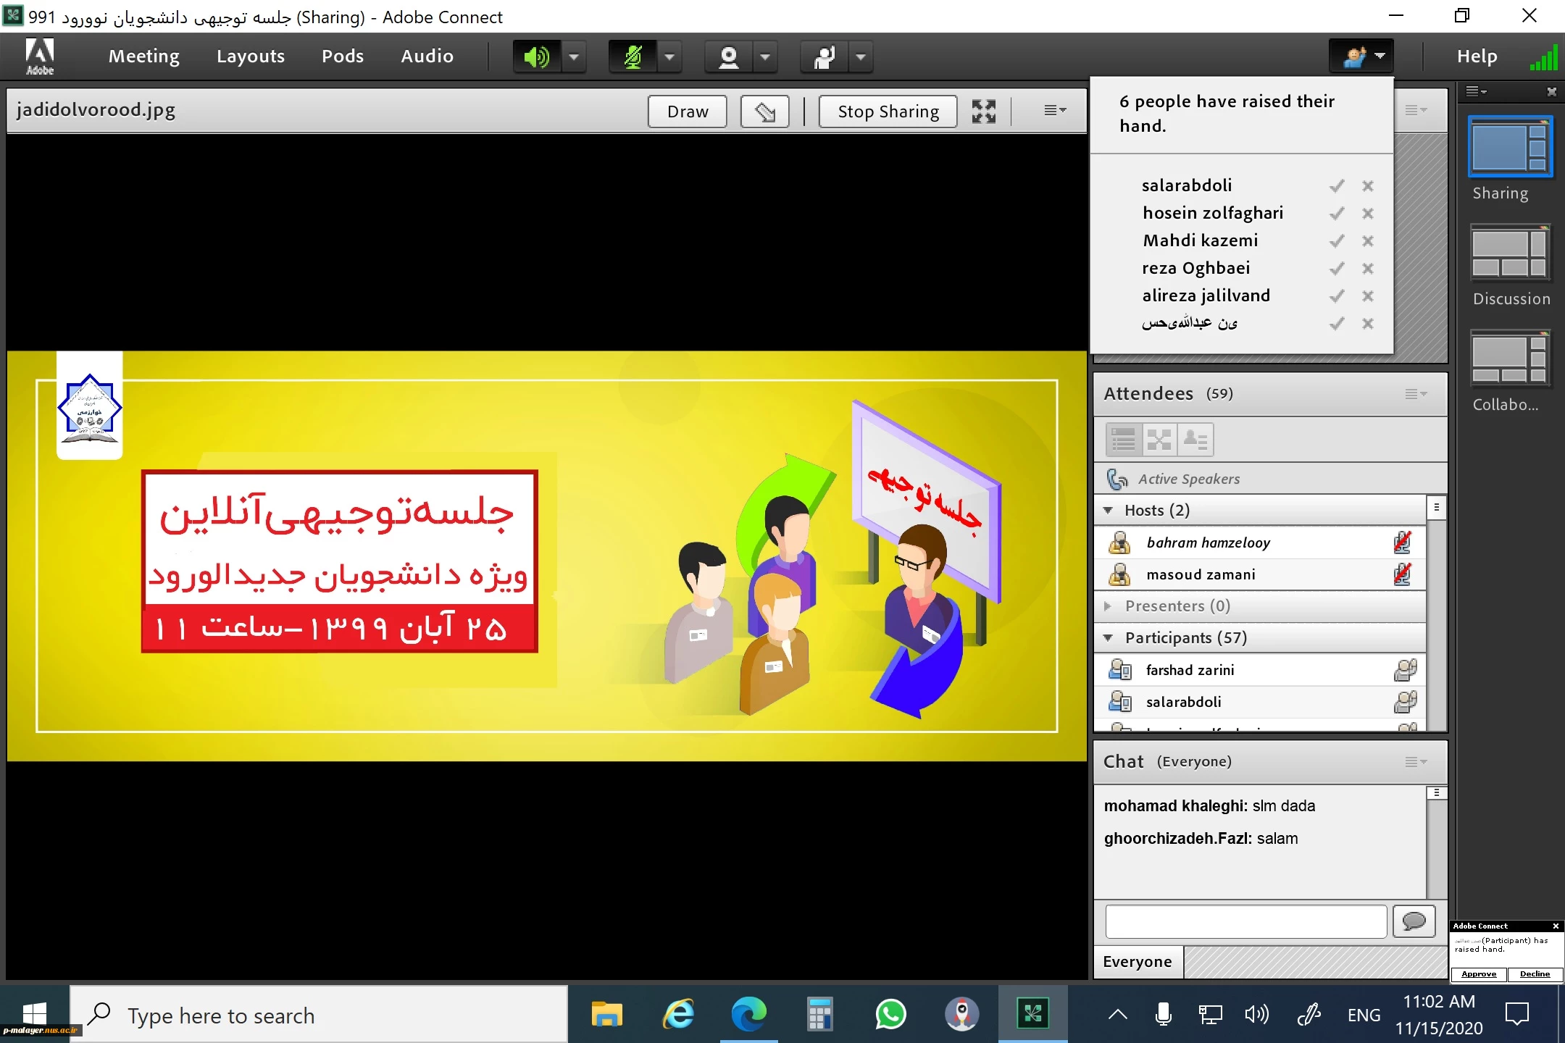Expand the Presenters group
This screenshot has height=1043, width=1565.
click(x=1108, y=606)
